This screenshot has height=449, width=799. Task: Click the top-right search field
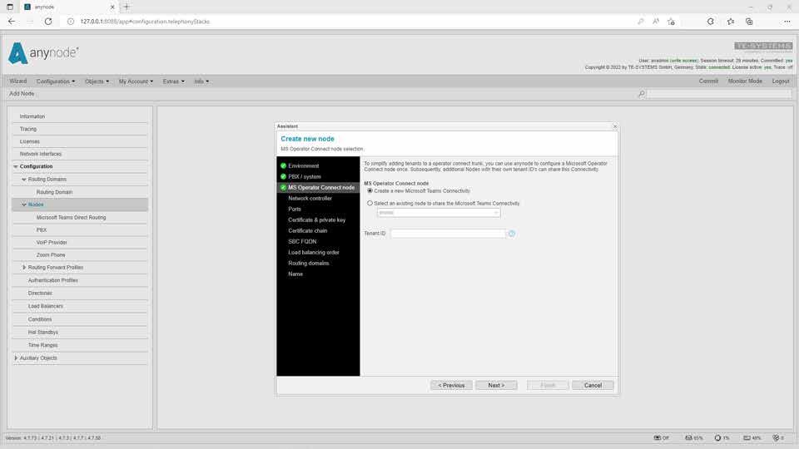(719, 94)
